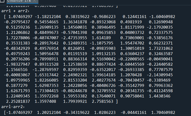
Task: Click the value -1.07469297 in arr1-arr2 output
Action: pyautogui.click(x=19, y=113)
